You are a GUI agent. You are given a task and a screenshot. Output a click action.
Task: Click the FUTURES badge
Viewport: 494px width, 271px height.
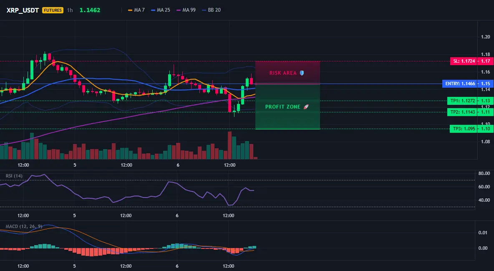coord(53,10)
